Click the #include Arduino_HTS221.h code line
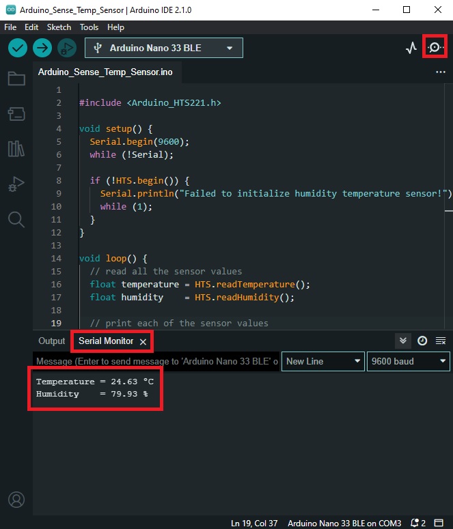The height and width of the screenshot is (529, 453). point(150,102)
